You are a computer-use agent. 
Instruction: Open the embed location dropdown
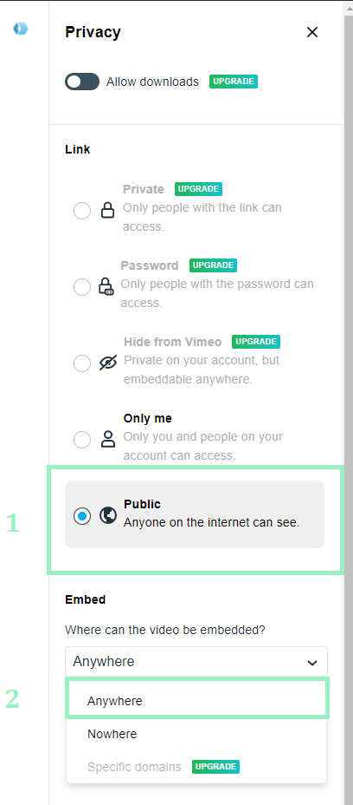196,662
